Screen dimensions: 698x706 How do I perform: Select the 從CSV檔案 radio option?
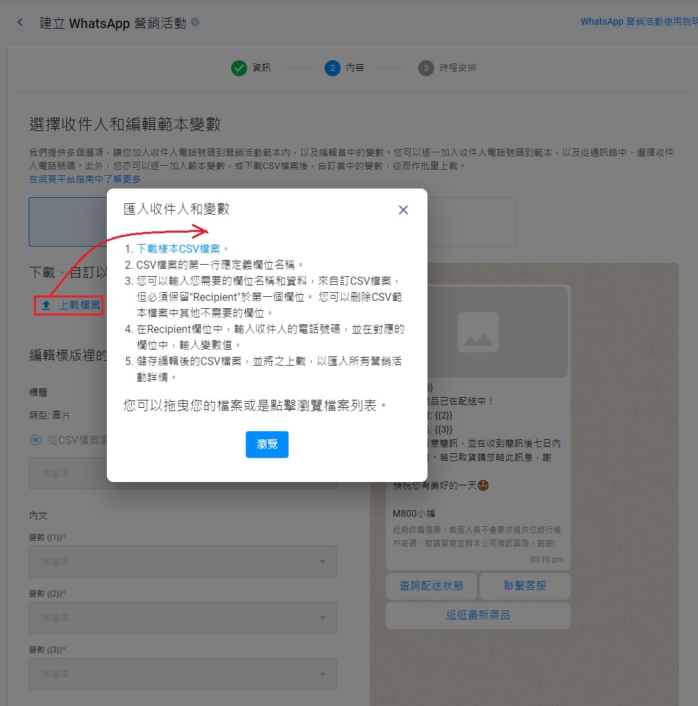tap(35, 440)
